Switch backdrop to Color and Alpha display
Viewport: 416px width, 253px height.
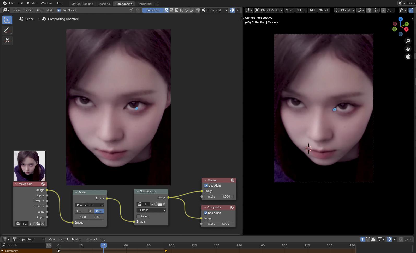click(167, 10)
